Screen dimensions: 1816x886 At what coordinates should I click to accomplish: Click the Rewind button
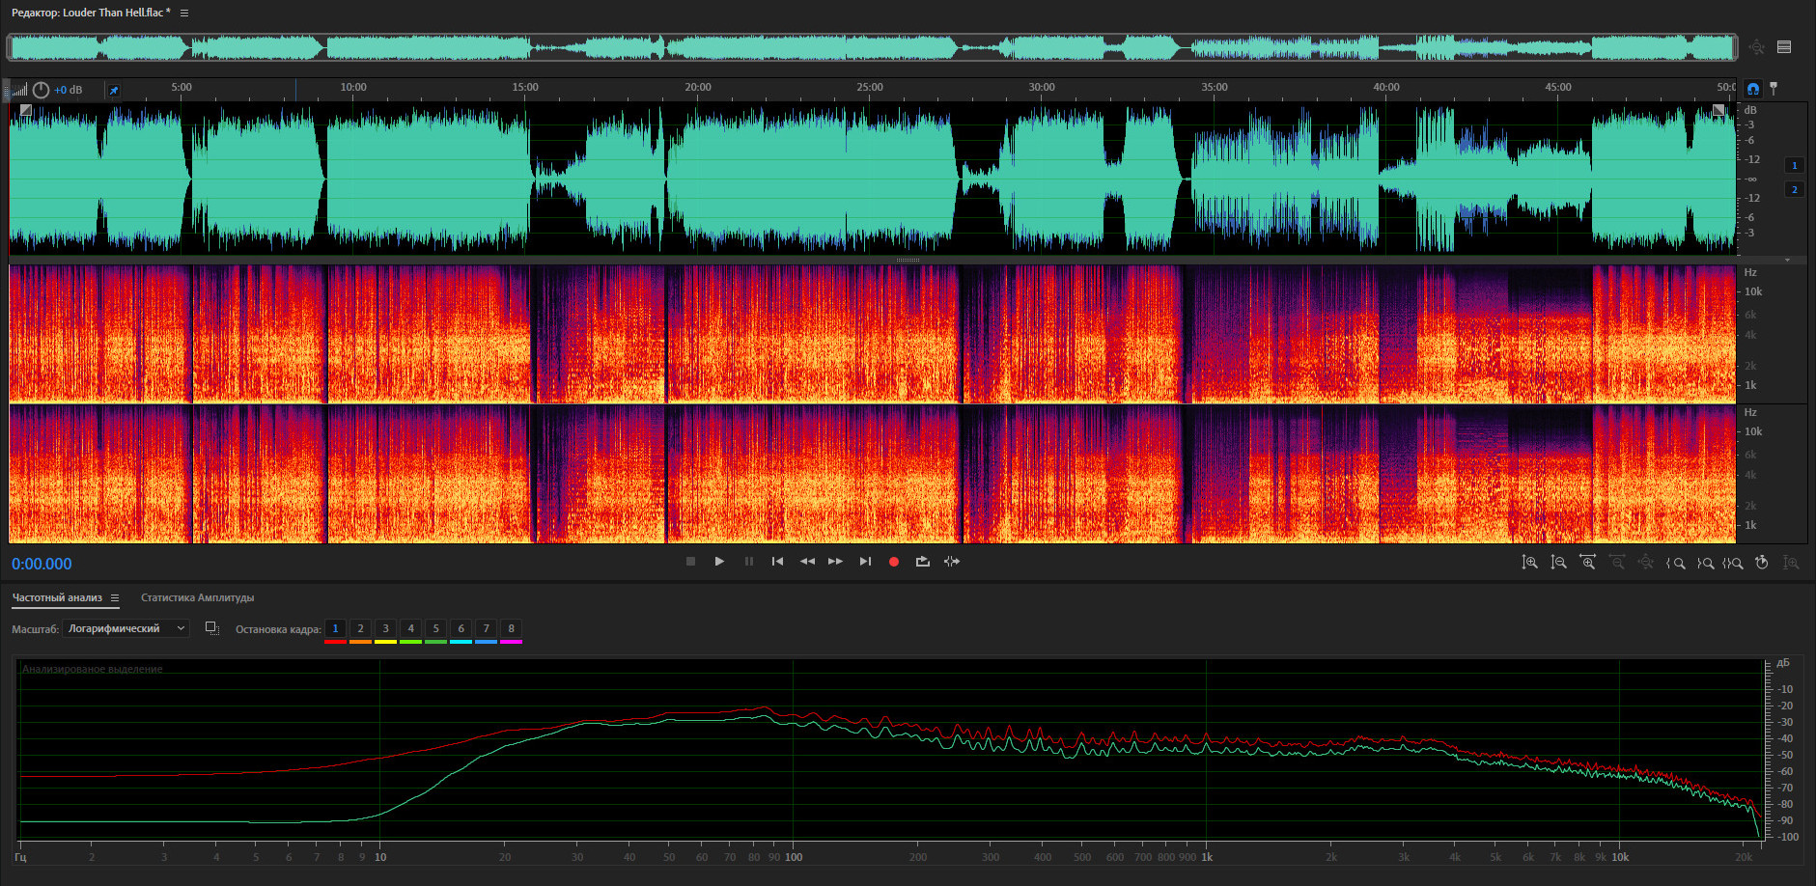[807, 562]
